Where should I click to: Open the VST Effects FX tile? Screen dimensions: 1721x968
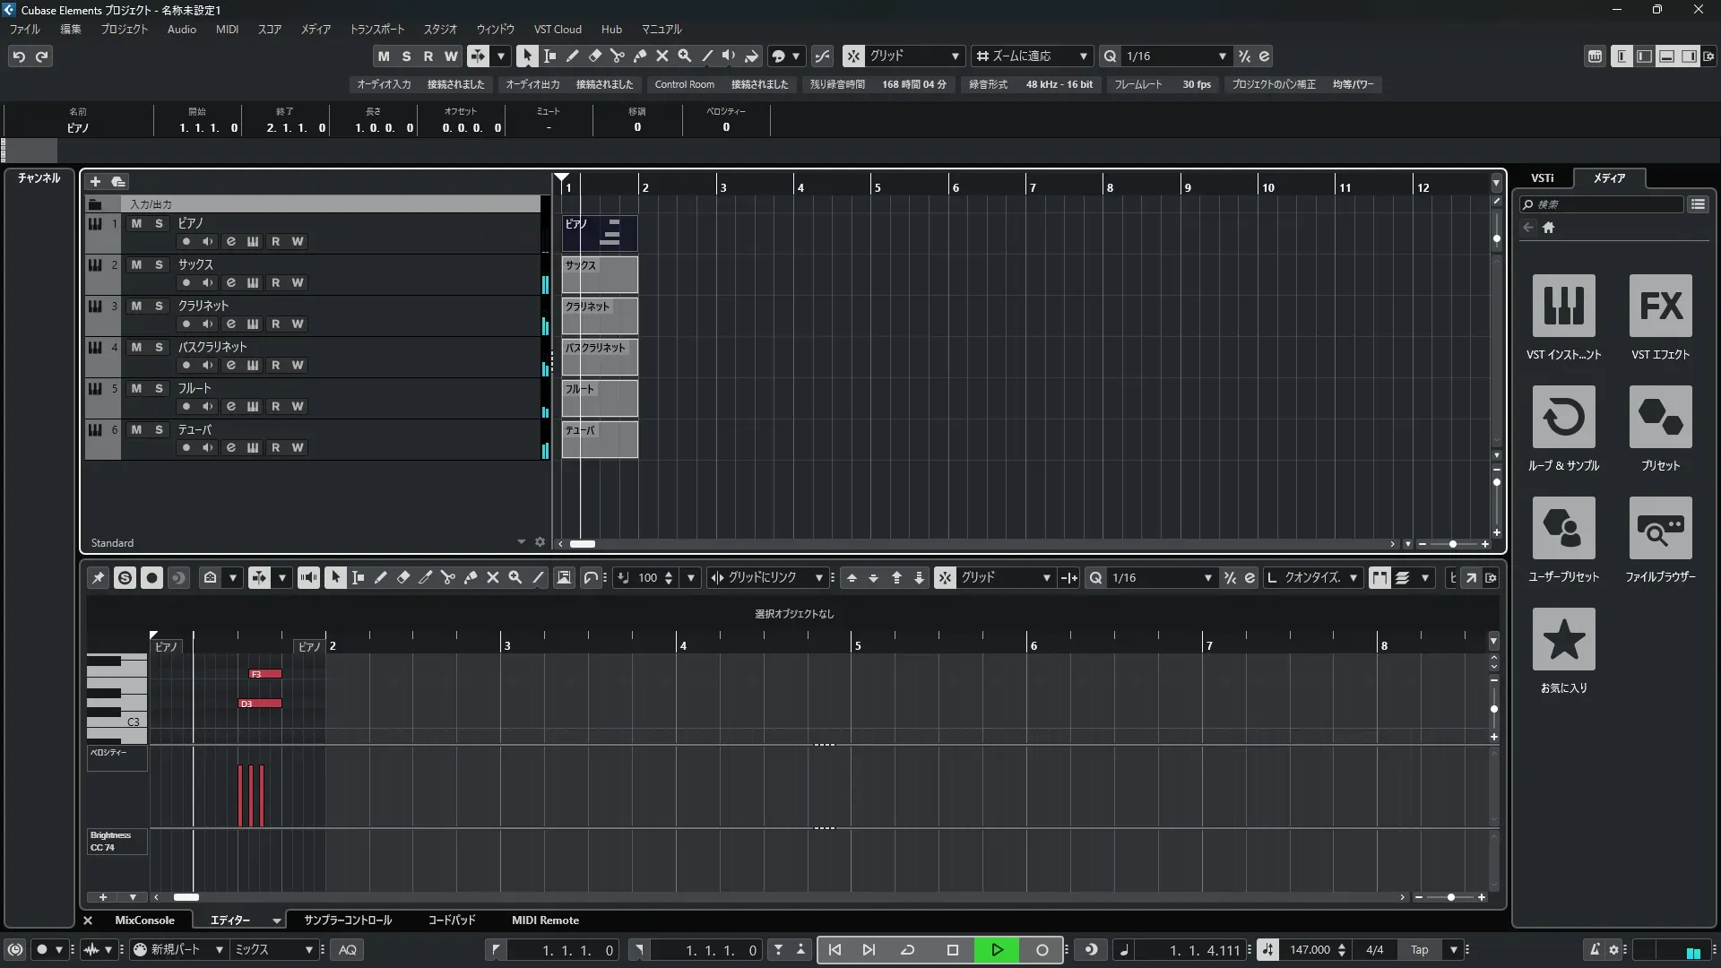pos(1660,306)
